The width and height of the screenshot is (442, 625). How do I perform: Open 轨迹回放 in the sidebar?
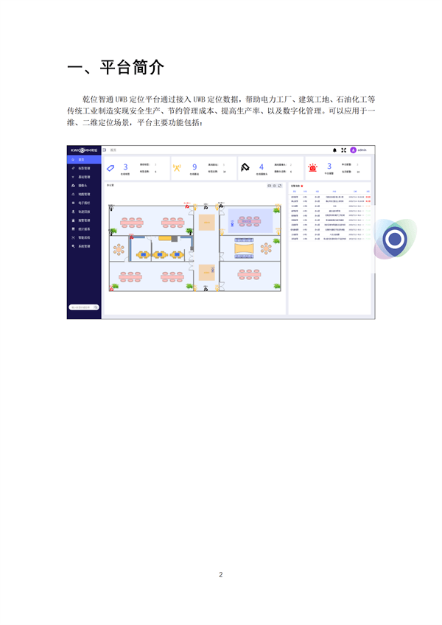coord(84,212)
